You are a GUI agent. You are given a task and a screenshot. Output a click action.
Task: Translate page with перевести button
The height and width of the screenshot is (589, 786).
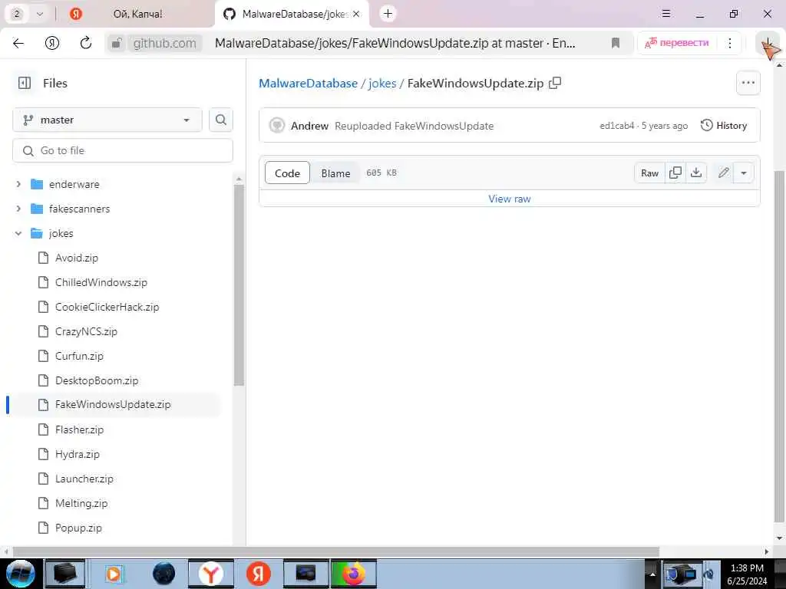pos(677,43)
